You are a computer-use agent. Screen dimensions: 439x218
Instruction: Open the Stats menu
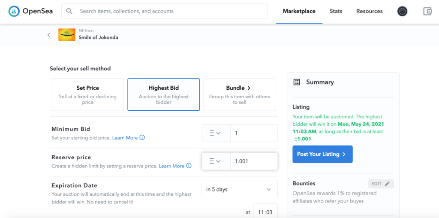click(x=336, y=11)
